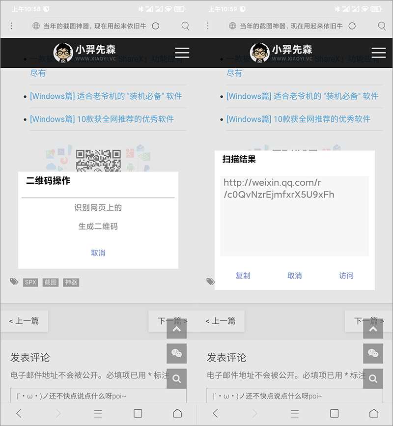393x426 pixels.
Task: Open 适合老爷机的装机必备软件 link on right phone
Action: pyautogui.click(x=302, y=96)
